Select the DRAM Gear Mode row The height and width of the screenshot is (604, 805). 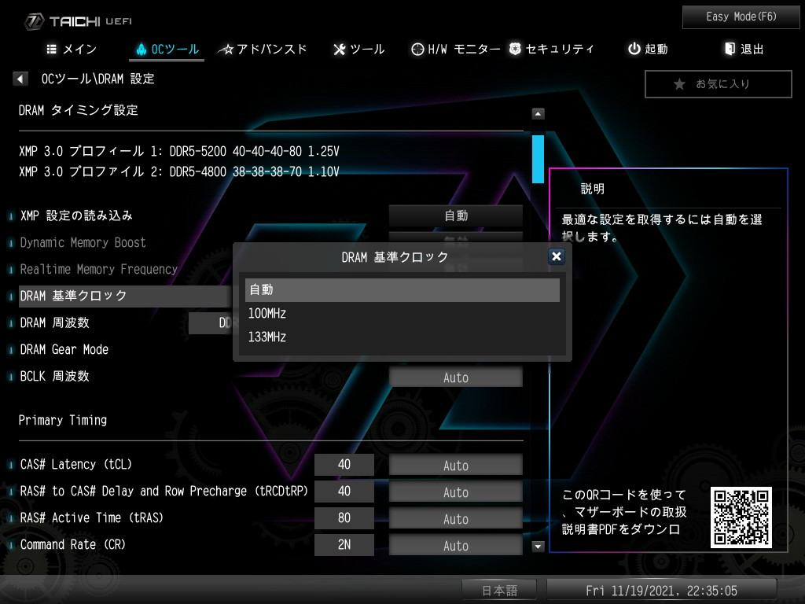click(x=64, y=349)
